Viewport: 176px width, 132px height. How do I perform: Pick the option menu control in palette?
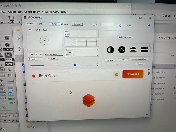3,94
